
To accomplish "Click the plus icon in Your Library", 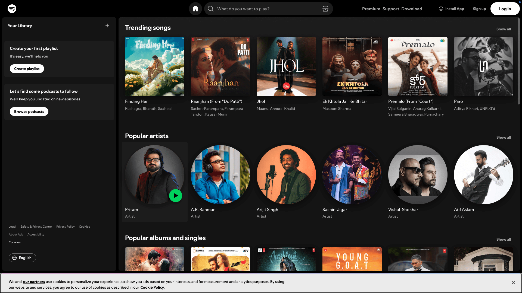I will coord(107,26).
